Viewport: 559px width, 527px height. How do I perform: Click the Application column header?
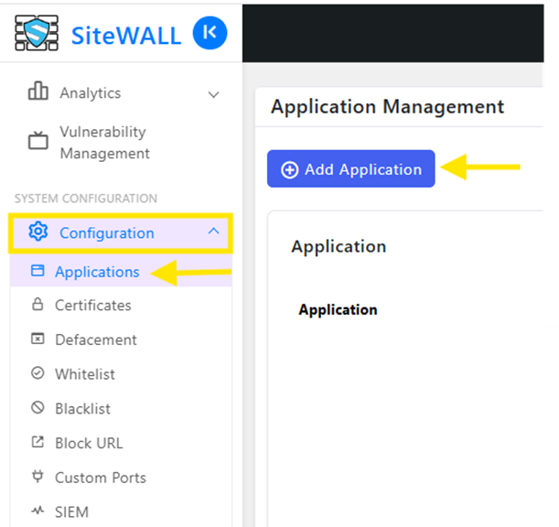(338, 309)
